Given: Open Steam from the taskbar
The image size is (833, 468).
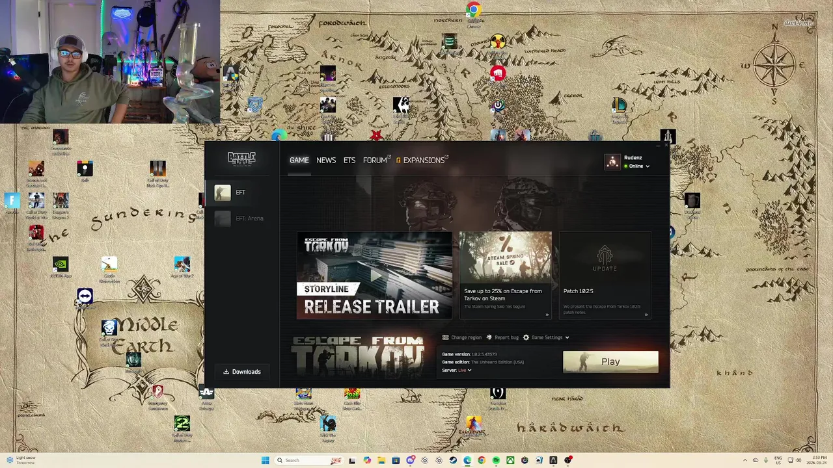Looking at the screenshot, I should click(453, 460).
